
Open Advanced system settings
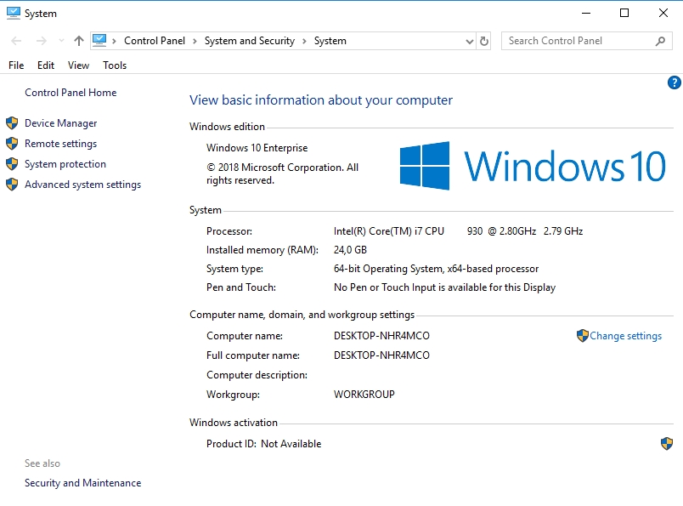click(x=82, y=185)
